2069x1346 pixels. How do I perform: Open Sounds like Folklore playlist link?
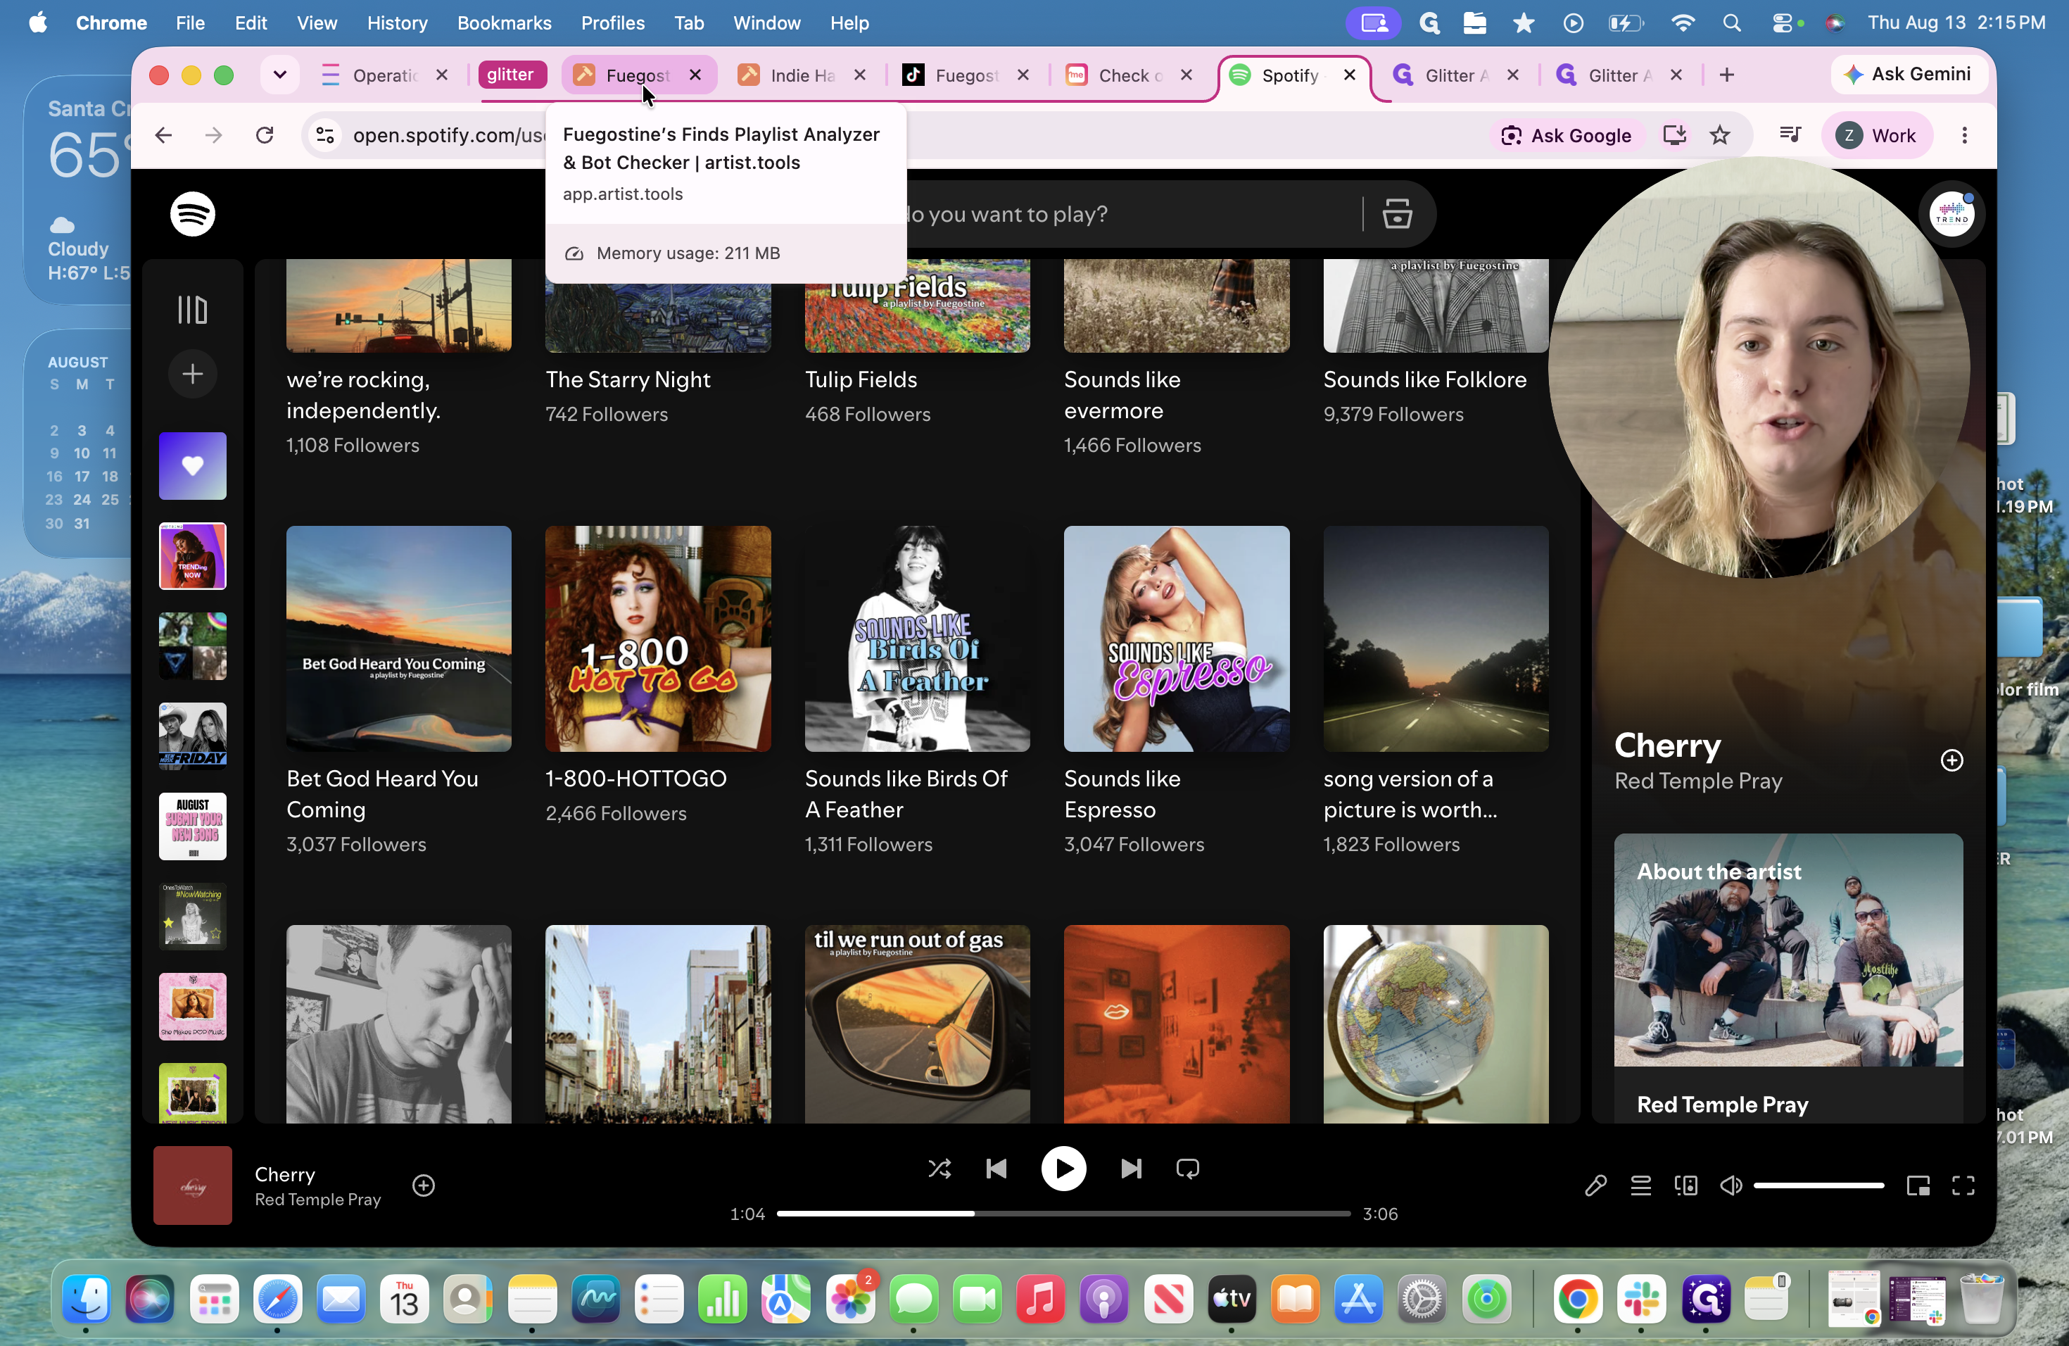pos(1425,379)
